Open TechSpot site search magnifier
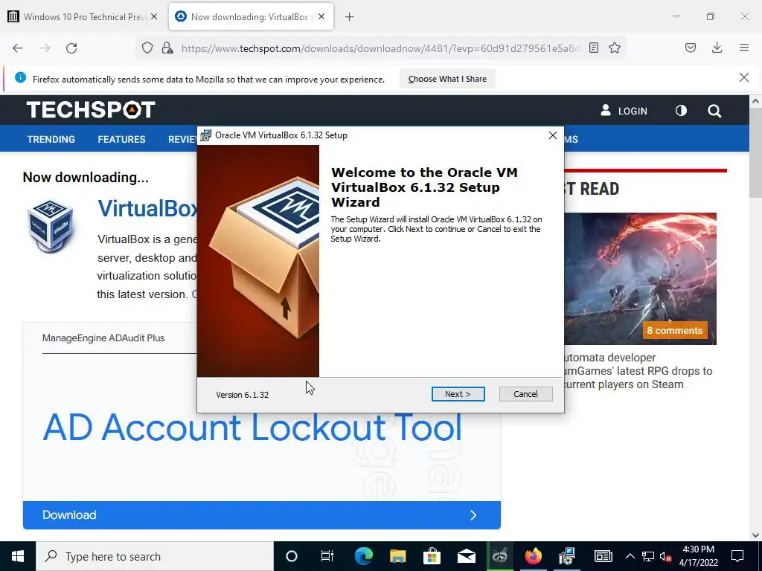The height and width of the screenshot is (571, 762). coord(714,111)
